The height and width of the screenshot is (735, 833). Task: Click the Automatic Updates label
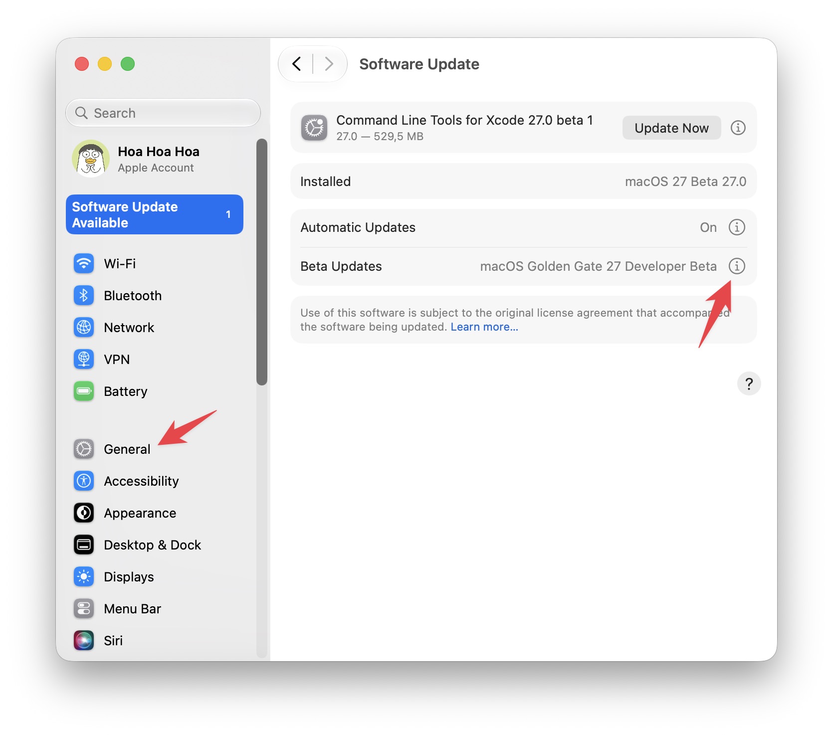(358, 227)
